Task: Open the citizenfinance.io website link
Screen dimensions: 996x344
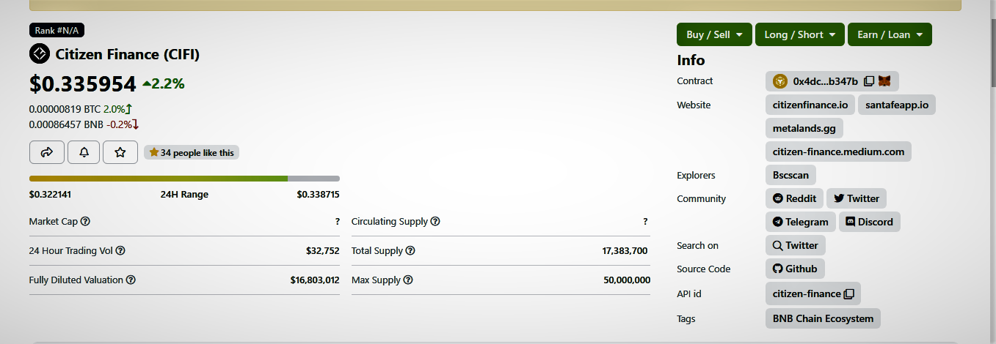Action: [x=810, y=105]
